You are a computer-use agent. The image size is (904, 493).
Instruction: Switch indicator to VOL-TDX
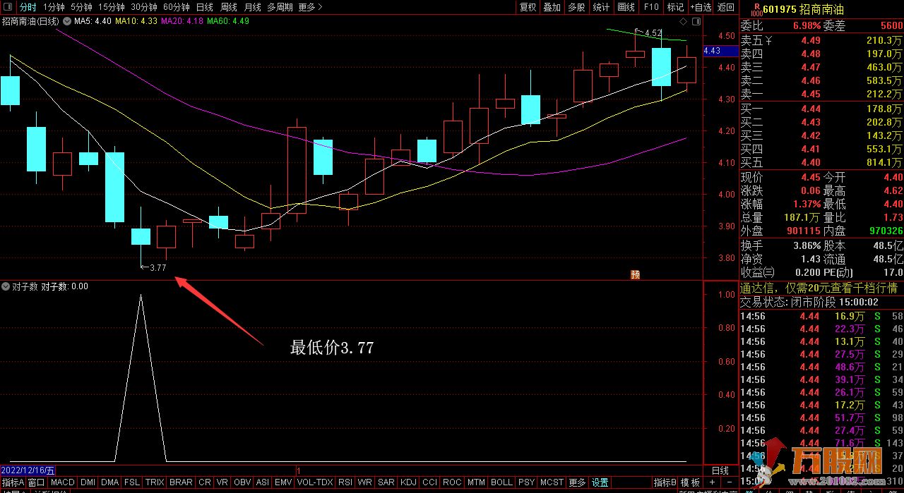point(315,482)
